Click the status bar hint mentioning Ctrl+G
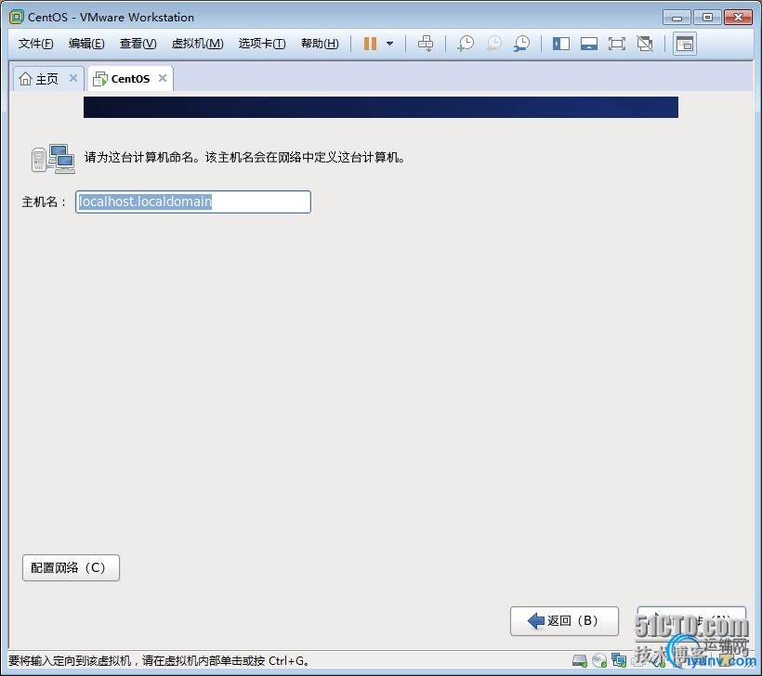 tap(159, 660)
